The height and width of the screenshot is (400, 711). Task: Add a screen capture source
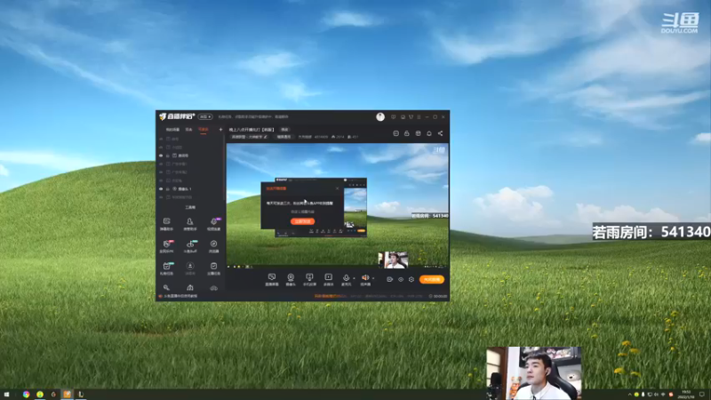click(272, 279)
